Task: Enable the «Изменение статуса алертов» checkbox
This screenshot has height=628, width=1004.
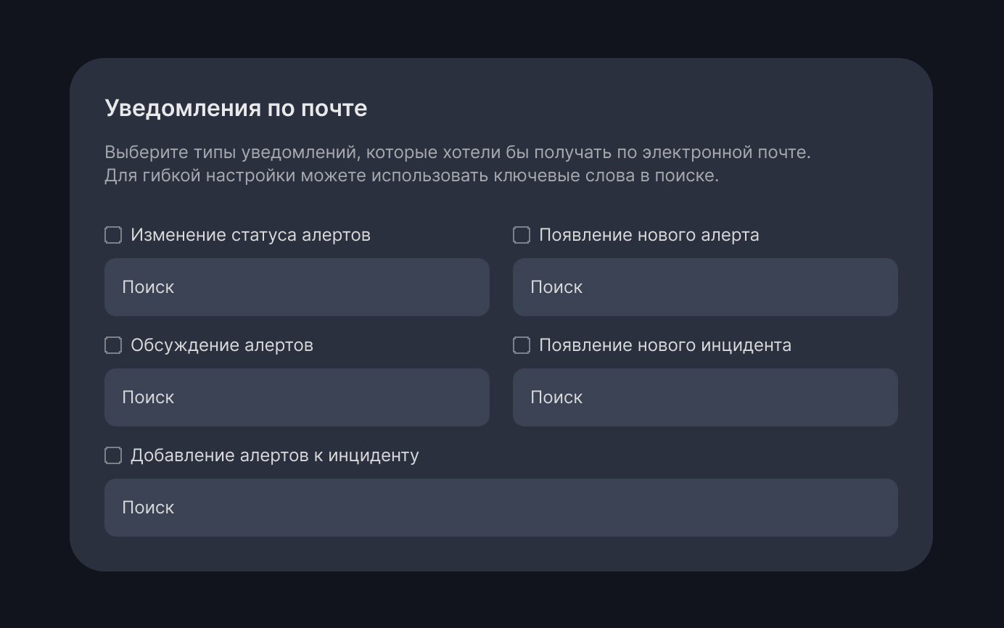Action: (x=112, y=234)
